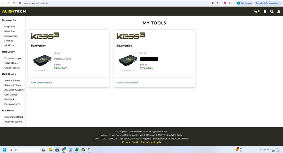Screen dimensions: 283x153
Task: Open the Feedback link
Action: [9, 99]
